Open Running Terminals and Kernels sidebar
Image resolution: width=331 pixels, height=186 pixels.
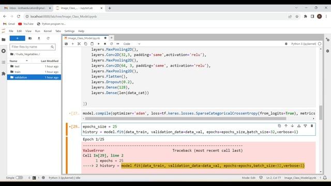coord(4,51)
